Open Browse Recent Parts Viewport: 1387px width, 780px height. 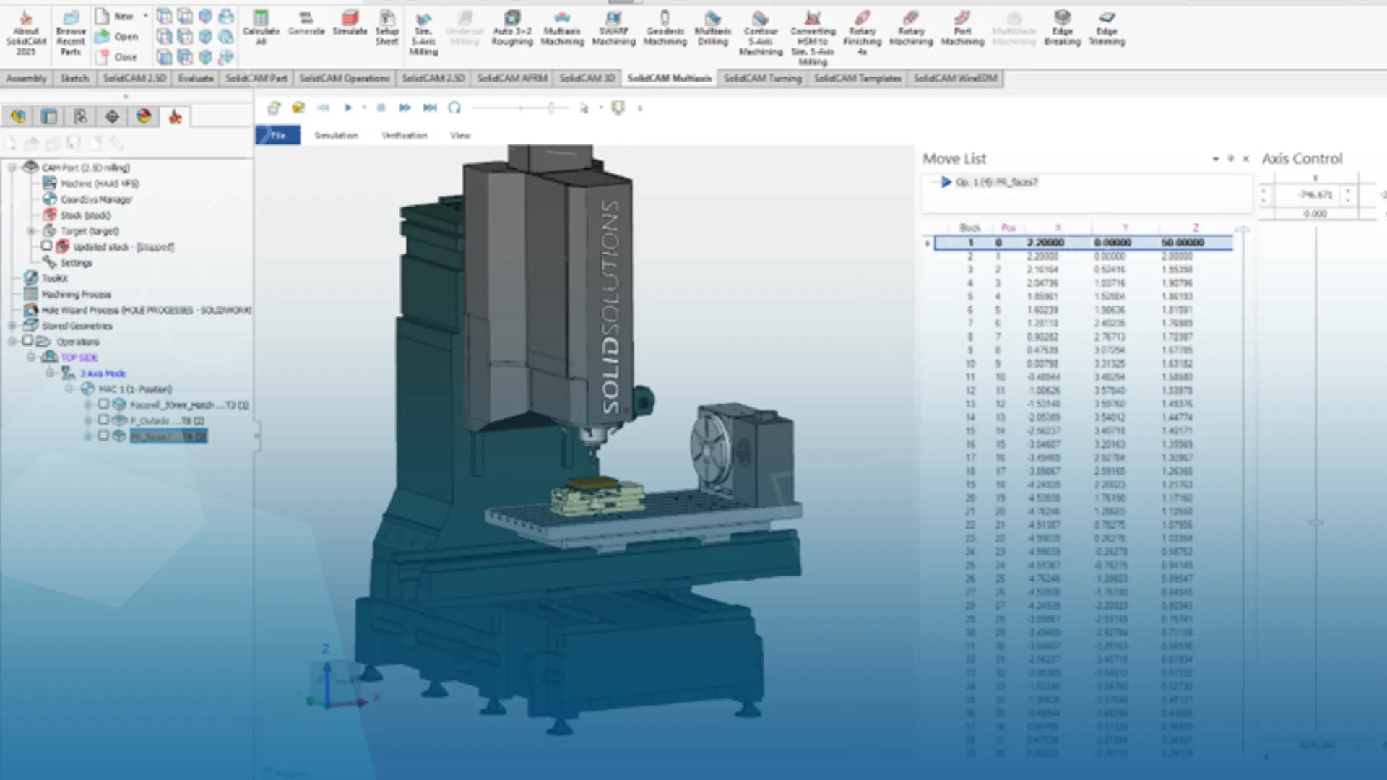(x=71, y=33)
